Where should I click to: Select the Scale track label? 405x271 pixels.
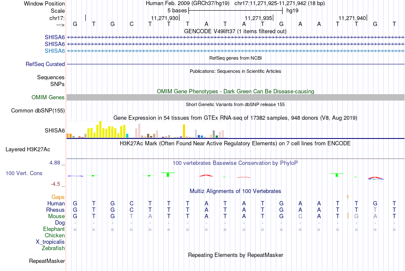pyautogui.click(x=58, y=11)
